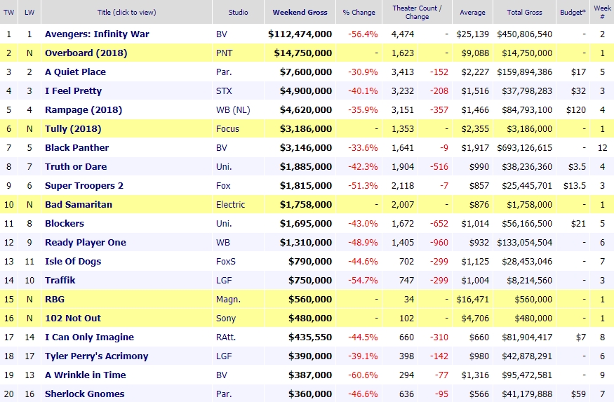Sort by the Week # column header
614x402 pixels.
(x=602, y=12)
